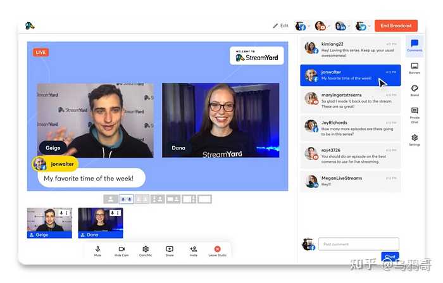Open Geige's thumbnail three-dot menu
The height and width of the screenshot is (283, 443).
[x=66, y=213]
